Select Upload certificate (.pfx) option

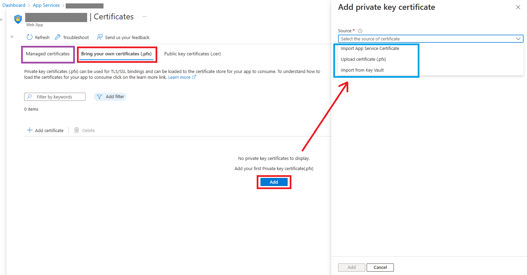[363, 59]
